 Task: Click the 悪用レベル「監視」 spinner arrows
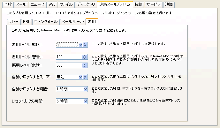coord(85,45)
